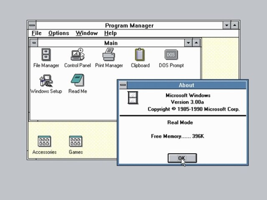Open the About dialog control menu box

coord(123,85)
